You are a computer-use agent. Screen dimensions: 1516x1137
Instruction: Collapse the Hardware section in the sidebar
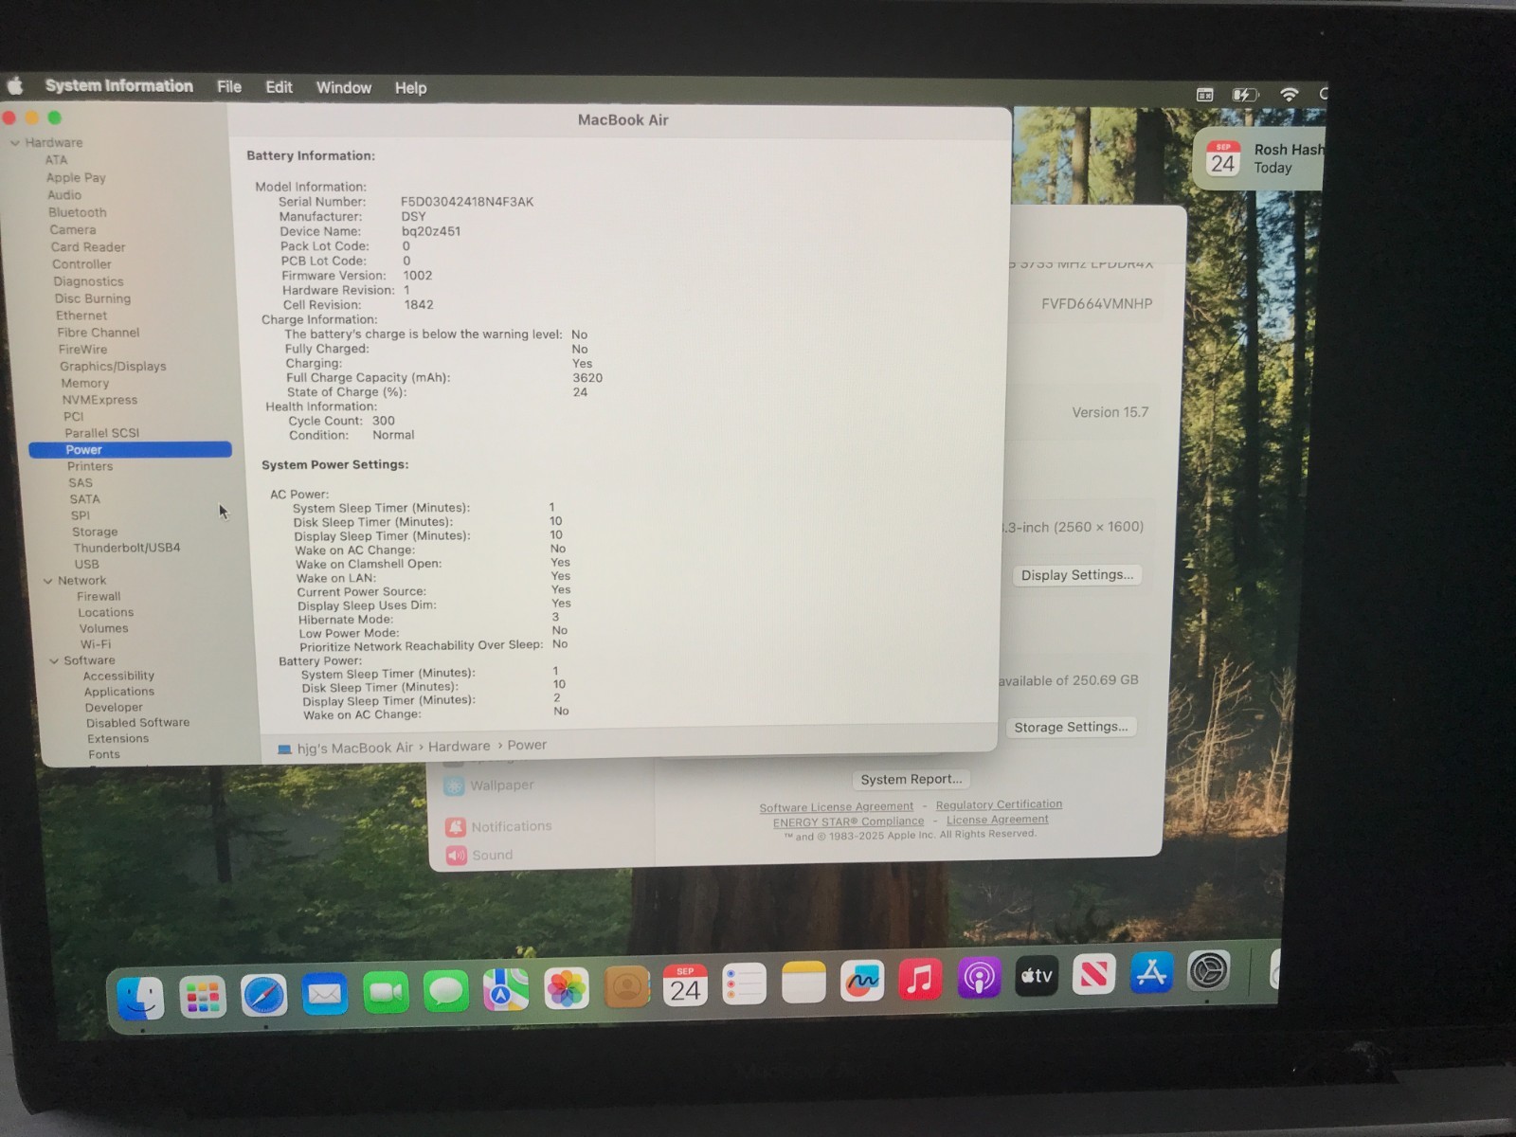pos(15,143)
